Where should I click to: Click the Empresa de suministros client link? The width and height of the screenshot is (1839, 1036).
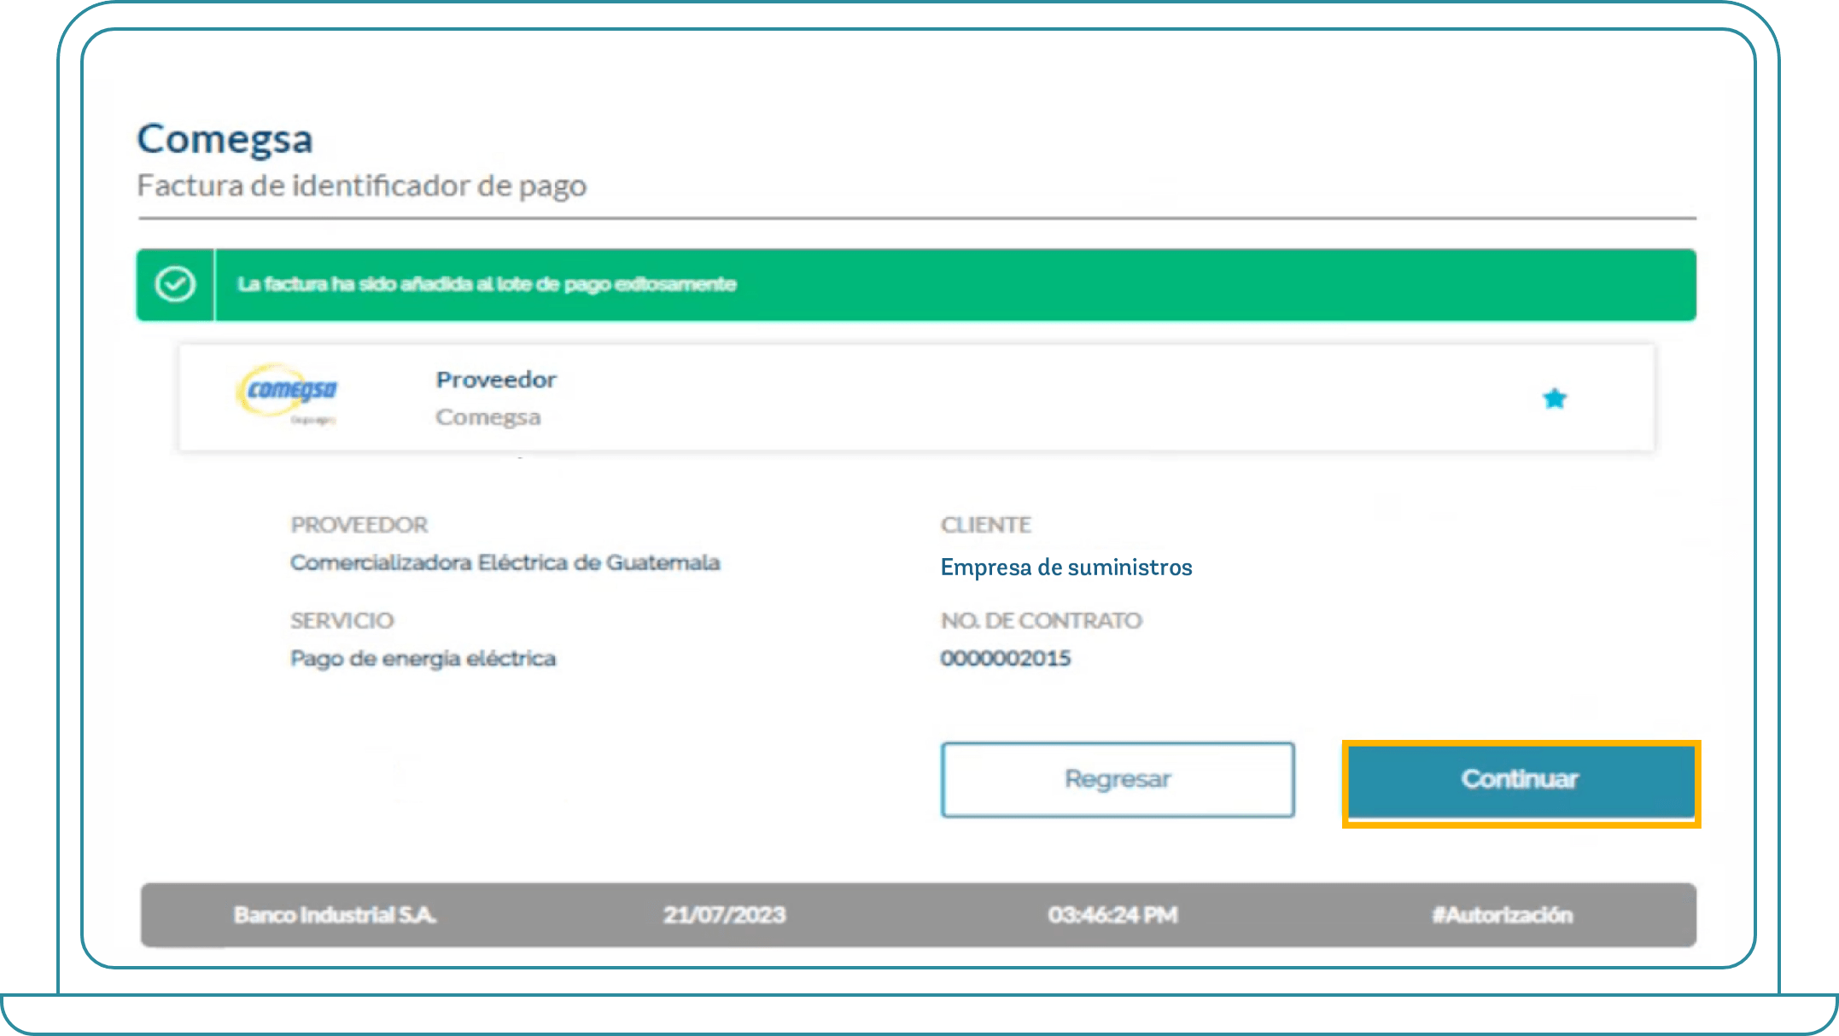pos(1065,567)
